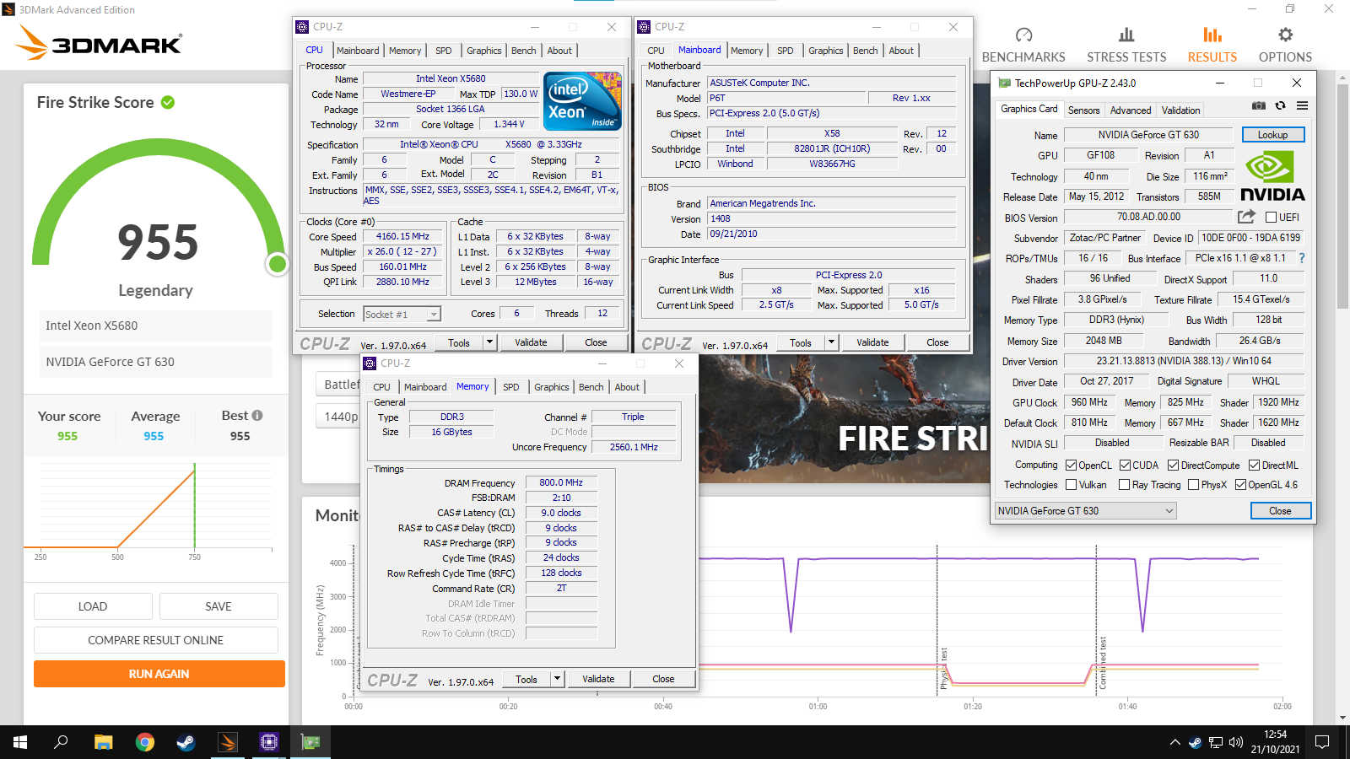Viewport: 1350px width, 759px height.
Task: Click the Lookup button in GPU-Z
Action: 1272,135
